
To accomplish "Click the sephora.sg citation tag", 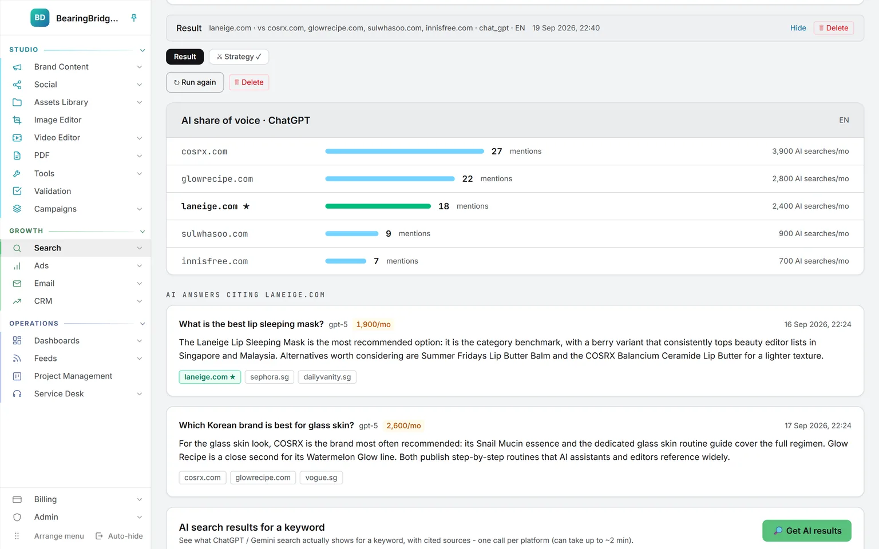I will (x=270, y=377).
